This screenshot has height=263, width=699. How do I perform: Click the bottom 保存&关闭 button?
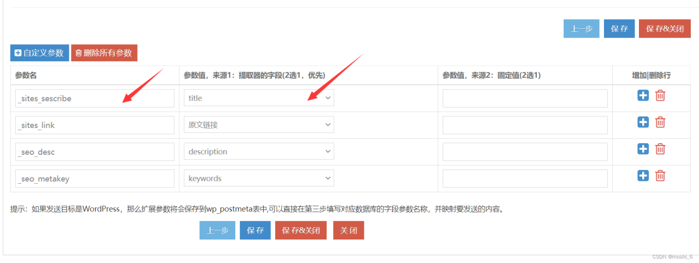301,230
